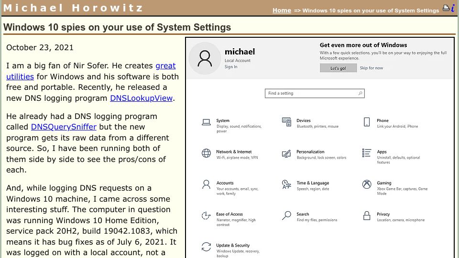Click the Time & Language icon
Viewport: 459px width, 258px height.
pyautogui.click(x=286, y=184)
